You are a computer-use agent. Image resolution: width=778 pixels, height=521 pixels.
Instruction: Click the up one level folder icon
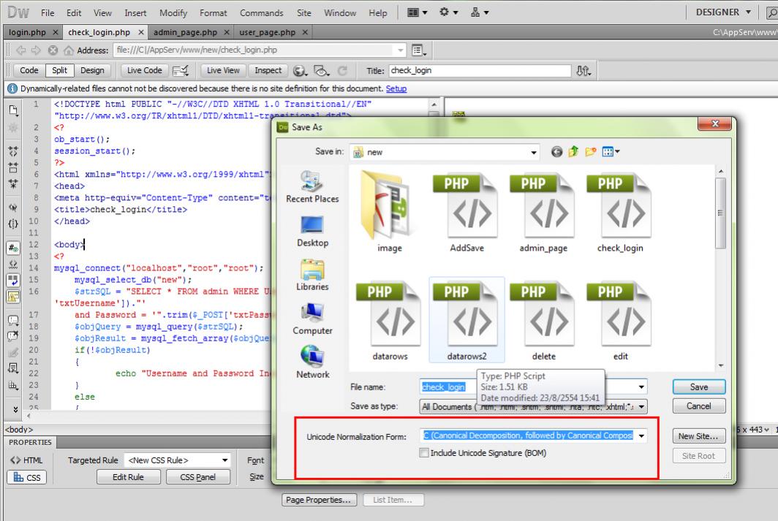(573, 152)
